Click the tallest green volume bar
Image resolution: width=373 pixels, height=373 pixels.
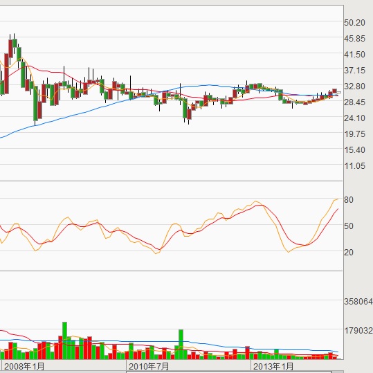click(65, 340)
